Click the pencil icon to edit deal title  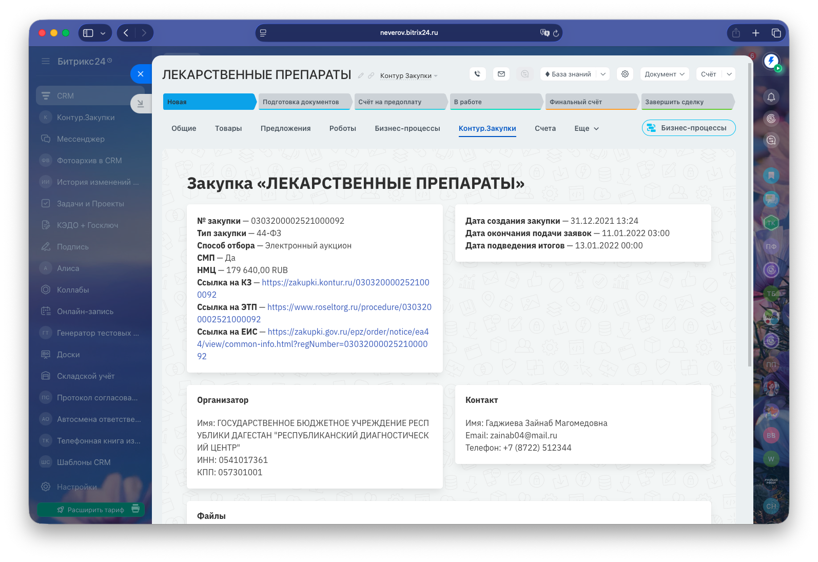click(361, 75)
